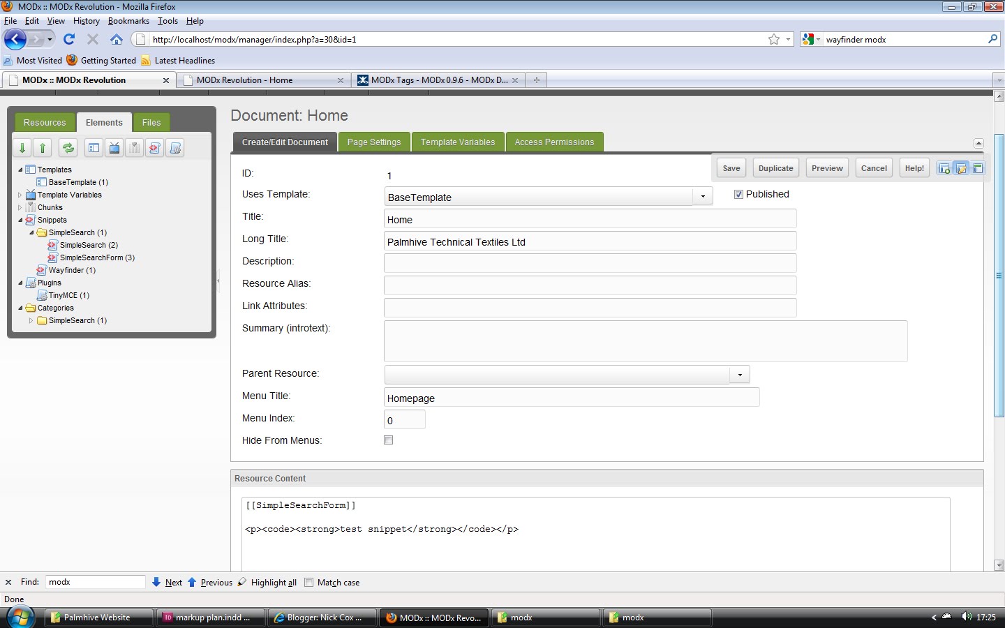
Task: Open TinyMCE (1) plugin
Action: click(x=68, y=295)
